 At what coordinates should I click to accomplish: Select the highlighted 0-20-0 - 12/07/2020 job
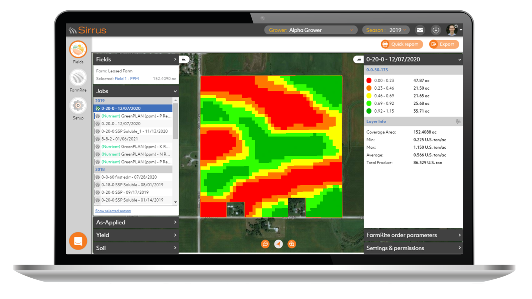[x=133, y=109]
